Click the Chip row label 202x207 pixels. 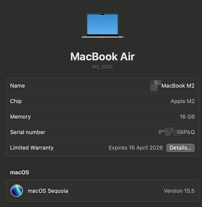16,101
